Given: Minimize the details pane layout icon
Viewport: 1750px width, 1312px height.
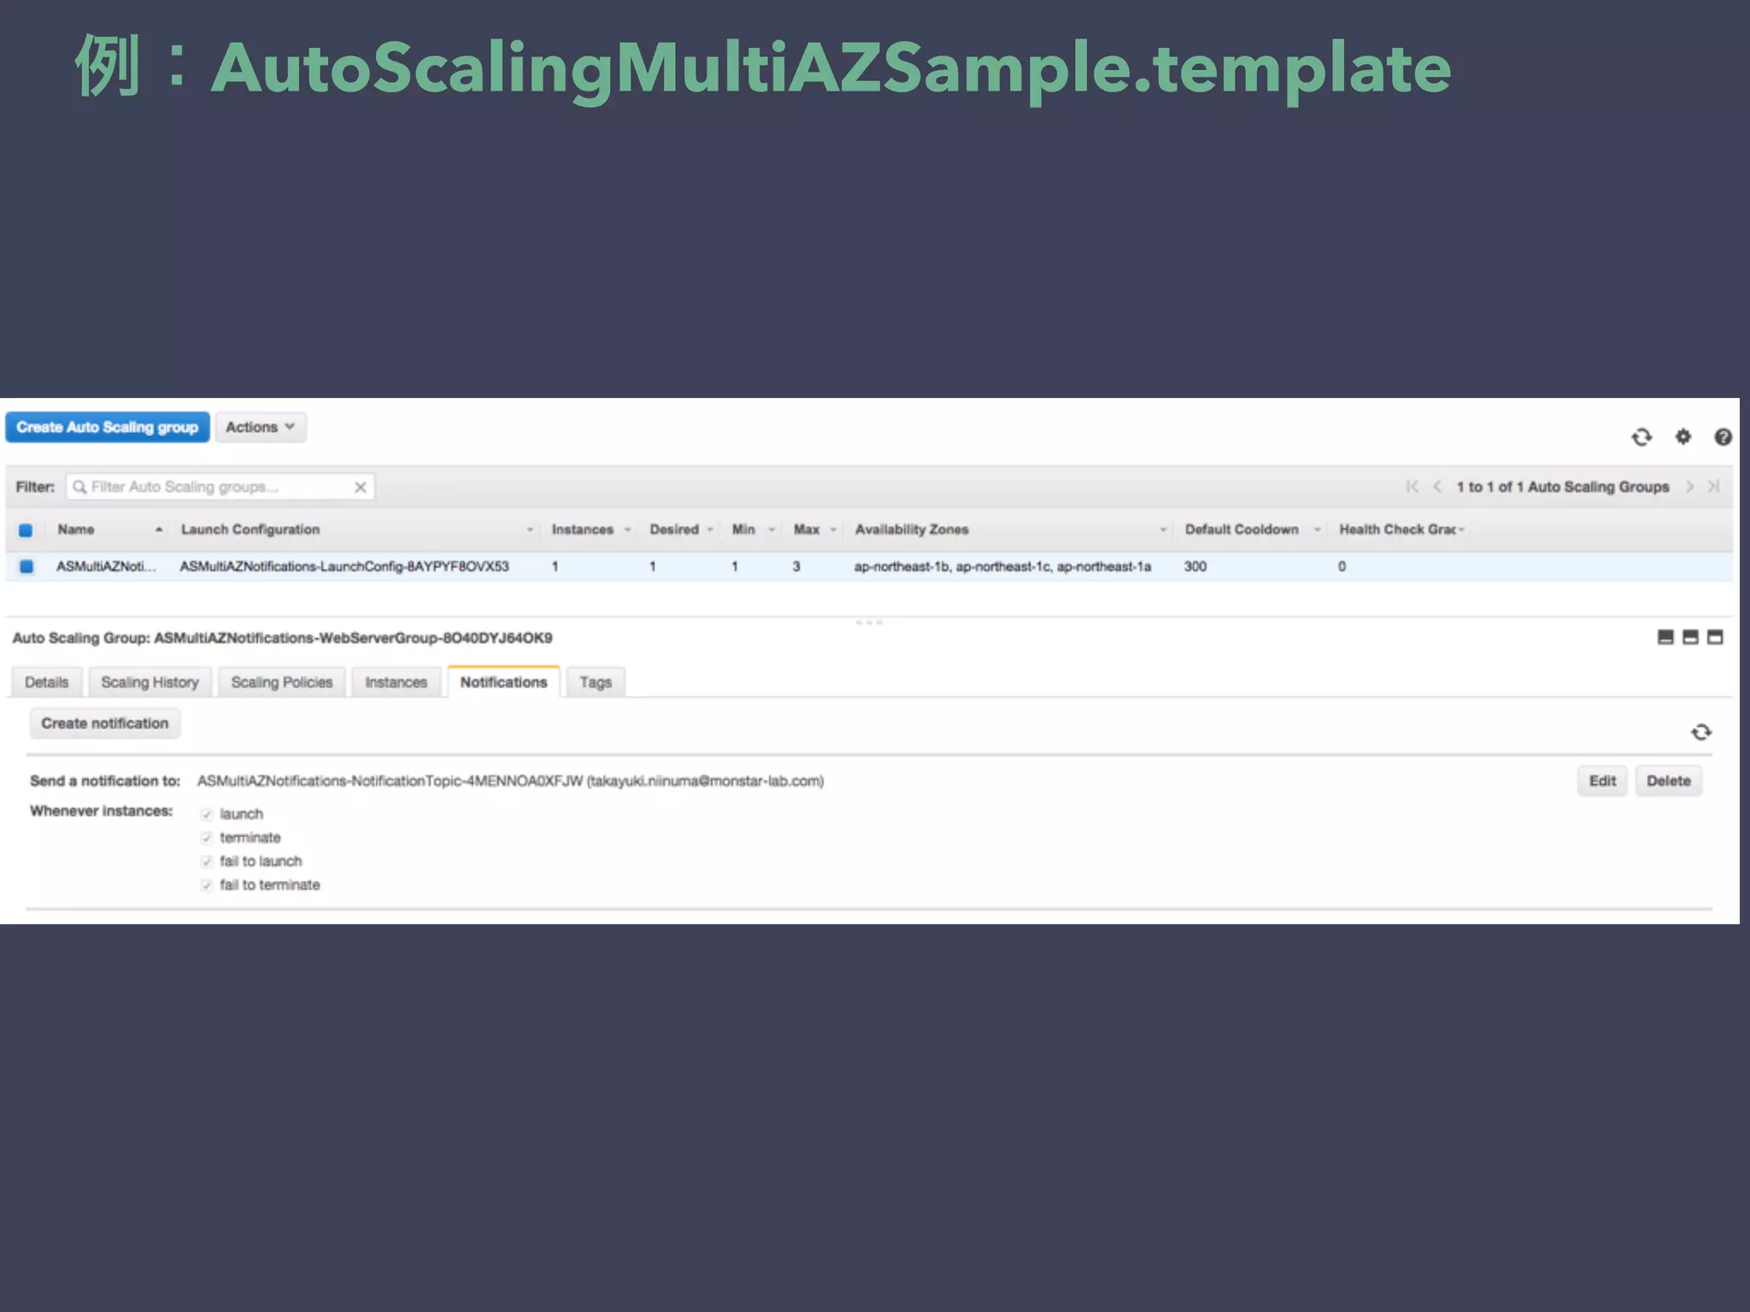Looking at the screenshot, I should pos(1665,637).
